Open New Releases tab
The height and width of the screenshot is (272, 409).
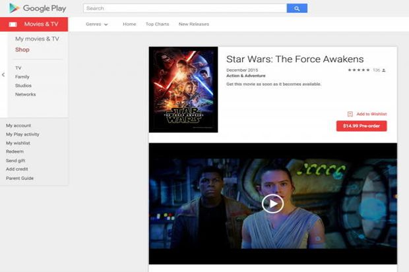[x=194, y=24]
